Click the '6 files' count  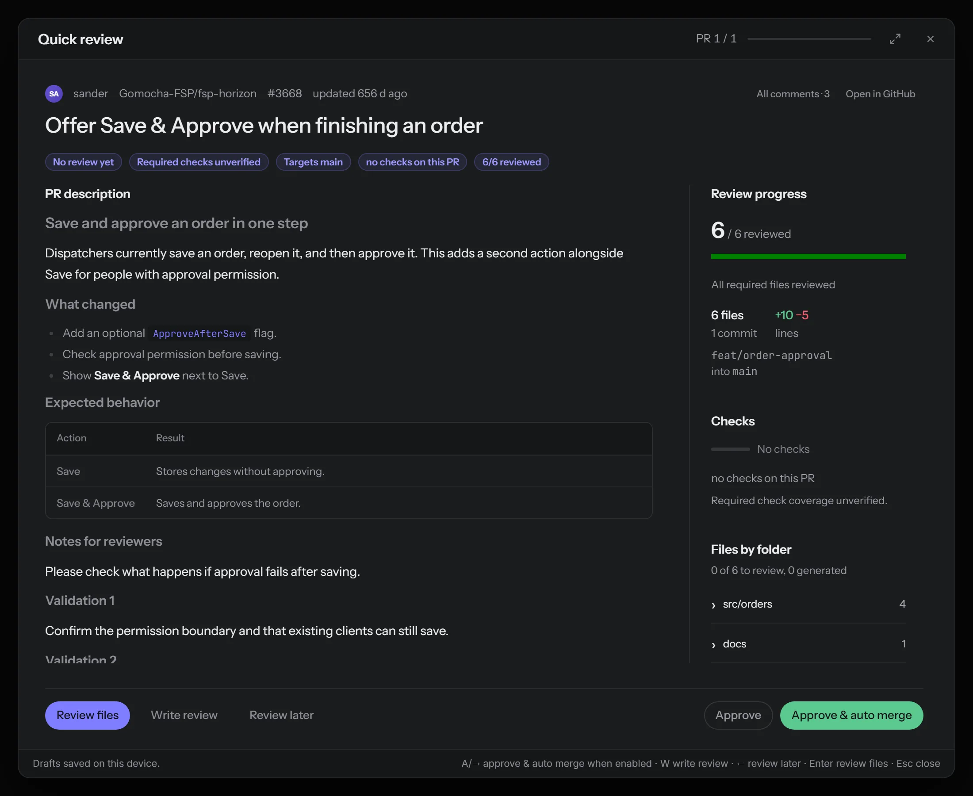[727, 315]
